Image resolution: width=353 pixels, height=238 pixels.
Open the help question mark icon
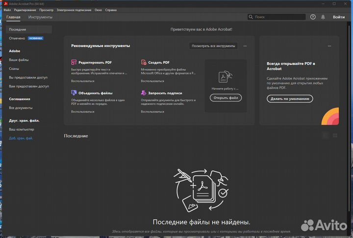pos(313,17)
